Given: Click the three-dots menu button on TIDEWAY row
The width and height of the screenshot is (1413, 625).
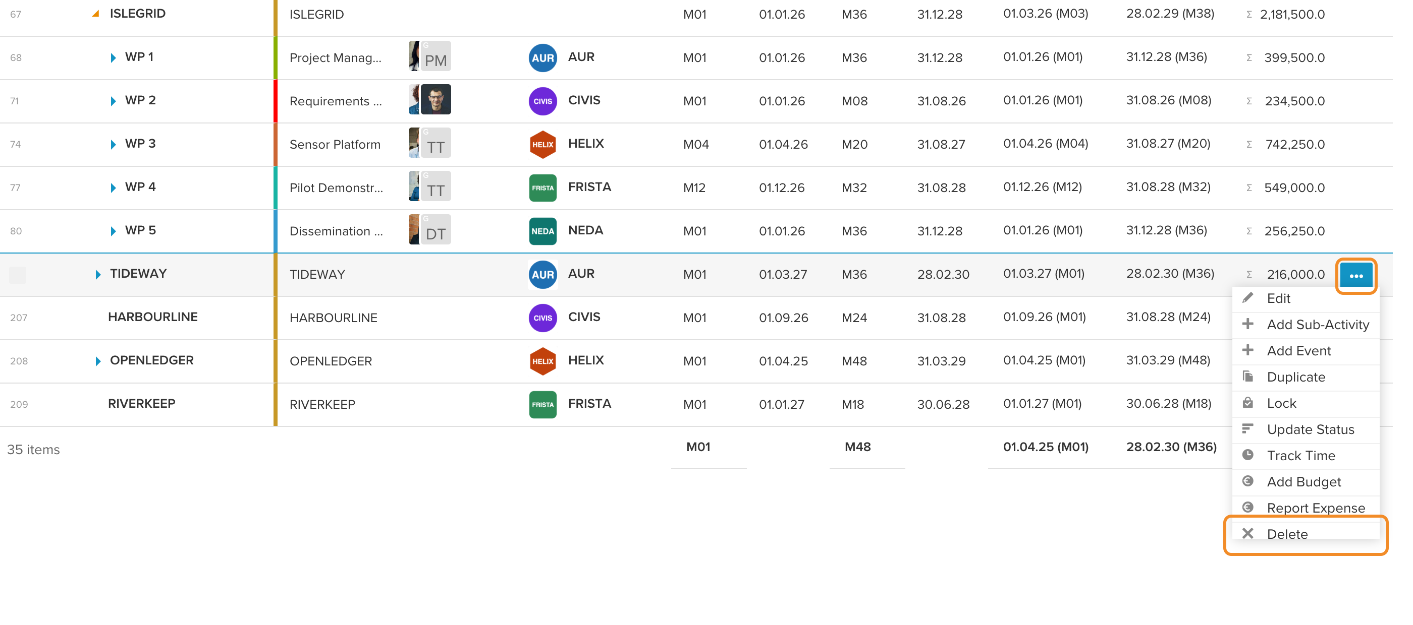Looking at the screenshot, I should pos(1355,276).
